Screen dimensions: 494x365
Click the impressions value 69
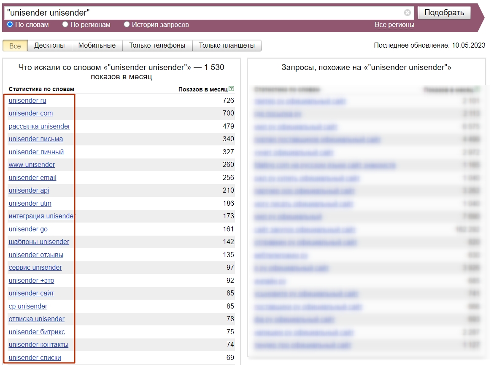pyautogui.click(x=230, y=358)
